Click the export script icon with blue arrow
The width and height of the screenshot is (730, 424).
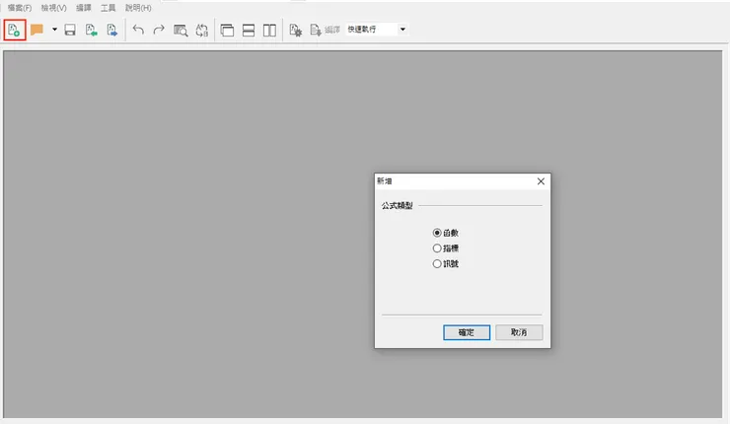(112, 31)
